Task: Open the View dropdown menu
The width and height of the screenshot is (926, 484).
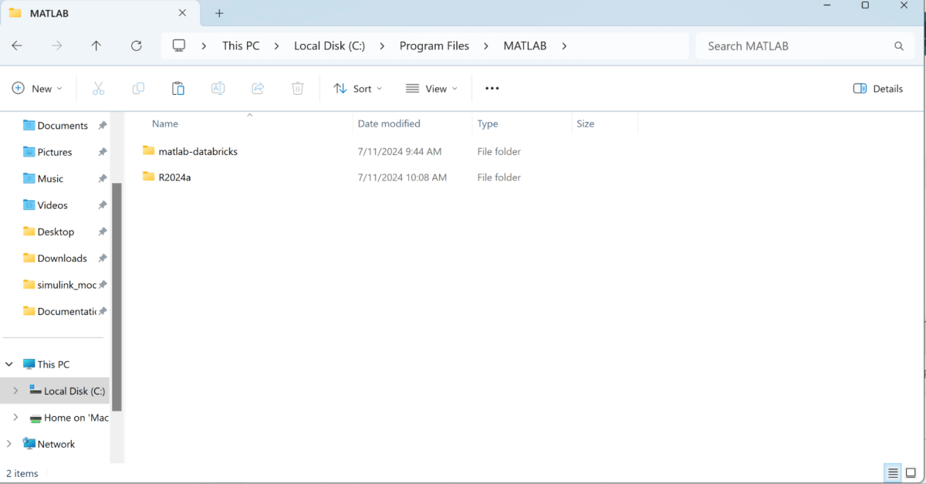Action: 431,89
